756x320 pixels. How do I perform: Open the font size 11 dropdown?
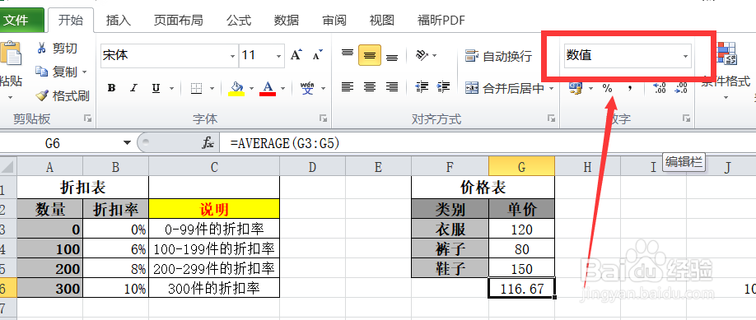click(x=278, y=56)
